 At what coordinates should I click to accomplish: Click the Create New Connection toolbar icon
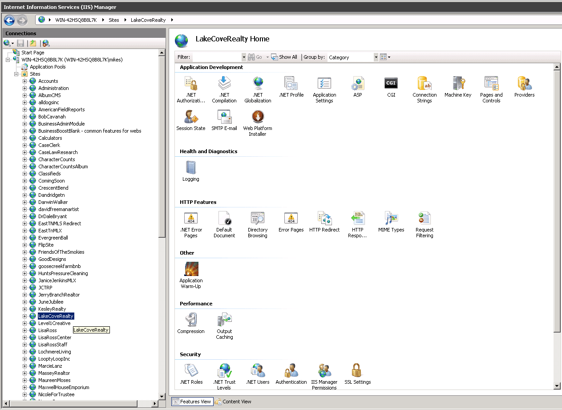tap(8, 43)
